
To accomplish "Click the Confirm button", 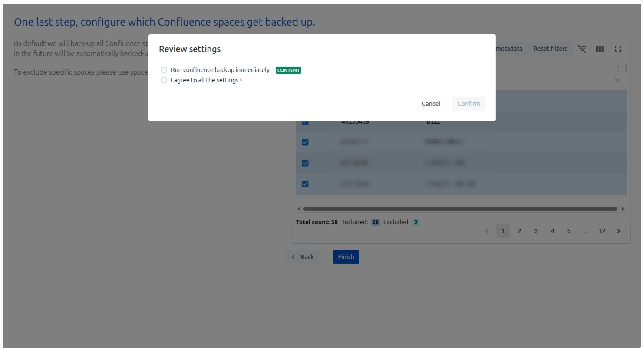I will click(468, 104).
